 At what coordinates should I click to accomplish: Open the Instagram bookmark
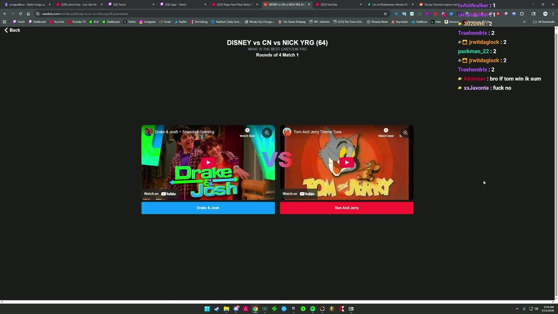point(147,22)
